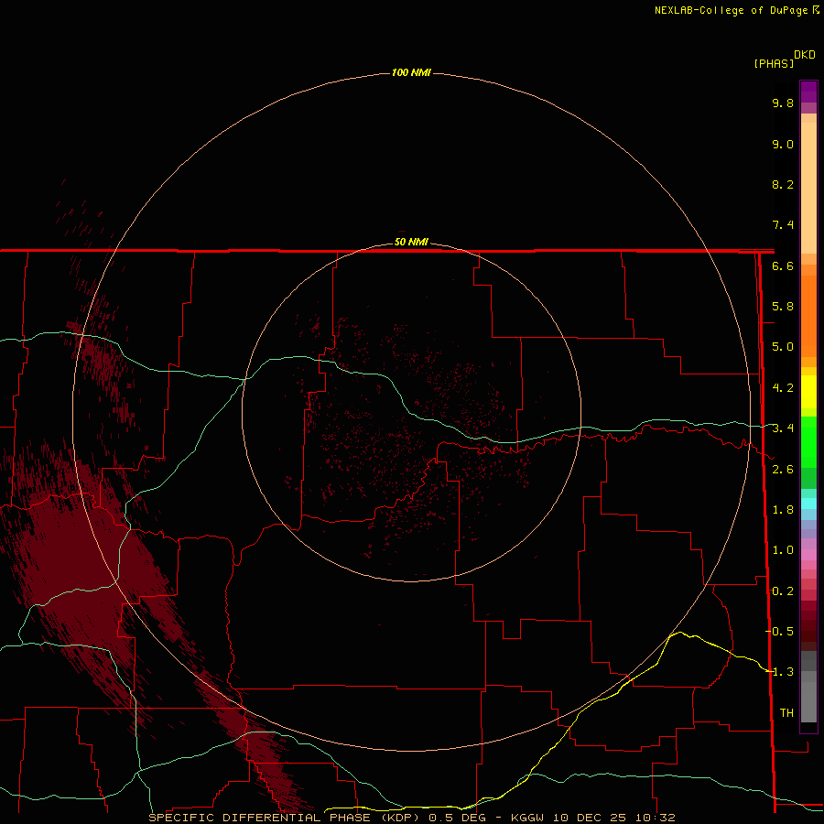
Task: Click the [PHAS] legend heading
Action: point(774,63)
